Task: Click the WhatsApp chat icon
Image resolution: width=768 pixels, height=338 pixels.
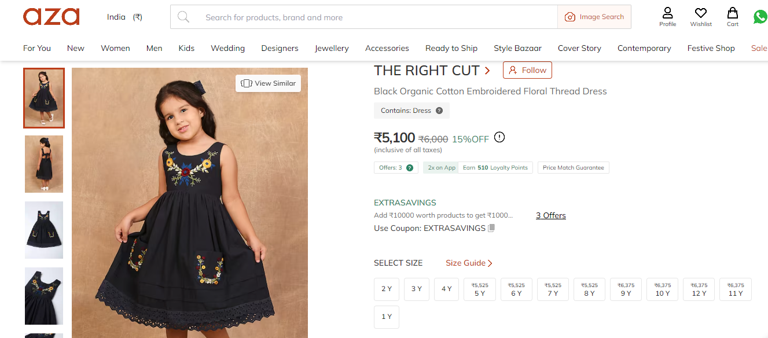Action: click(x=760, y=17)
